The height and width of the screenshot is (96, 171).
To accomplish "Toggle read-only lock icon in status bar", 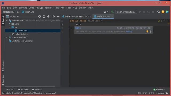I will click(x=167, y=93).
